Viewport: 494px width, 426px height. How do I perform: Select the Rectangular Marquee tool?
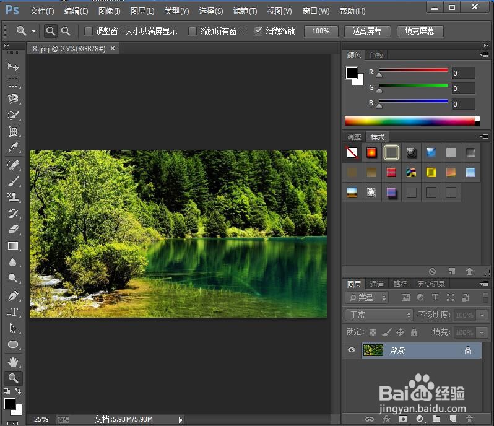click(13, 82)
